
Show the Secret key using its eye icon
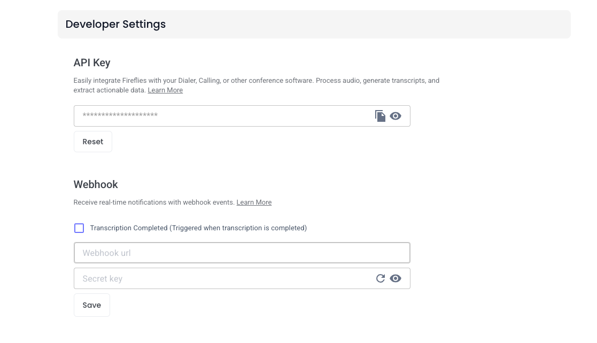coord(396,278)
